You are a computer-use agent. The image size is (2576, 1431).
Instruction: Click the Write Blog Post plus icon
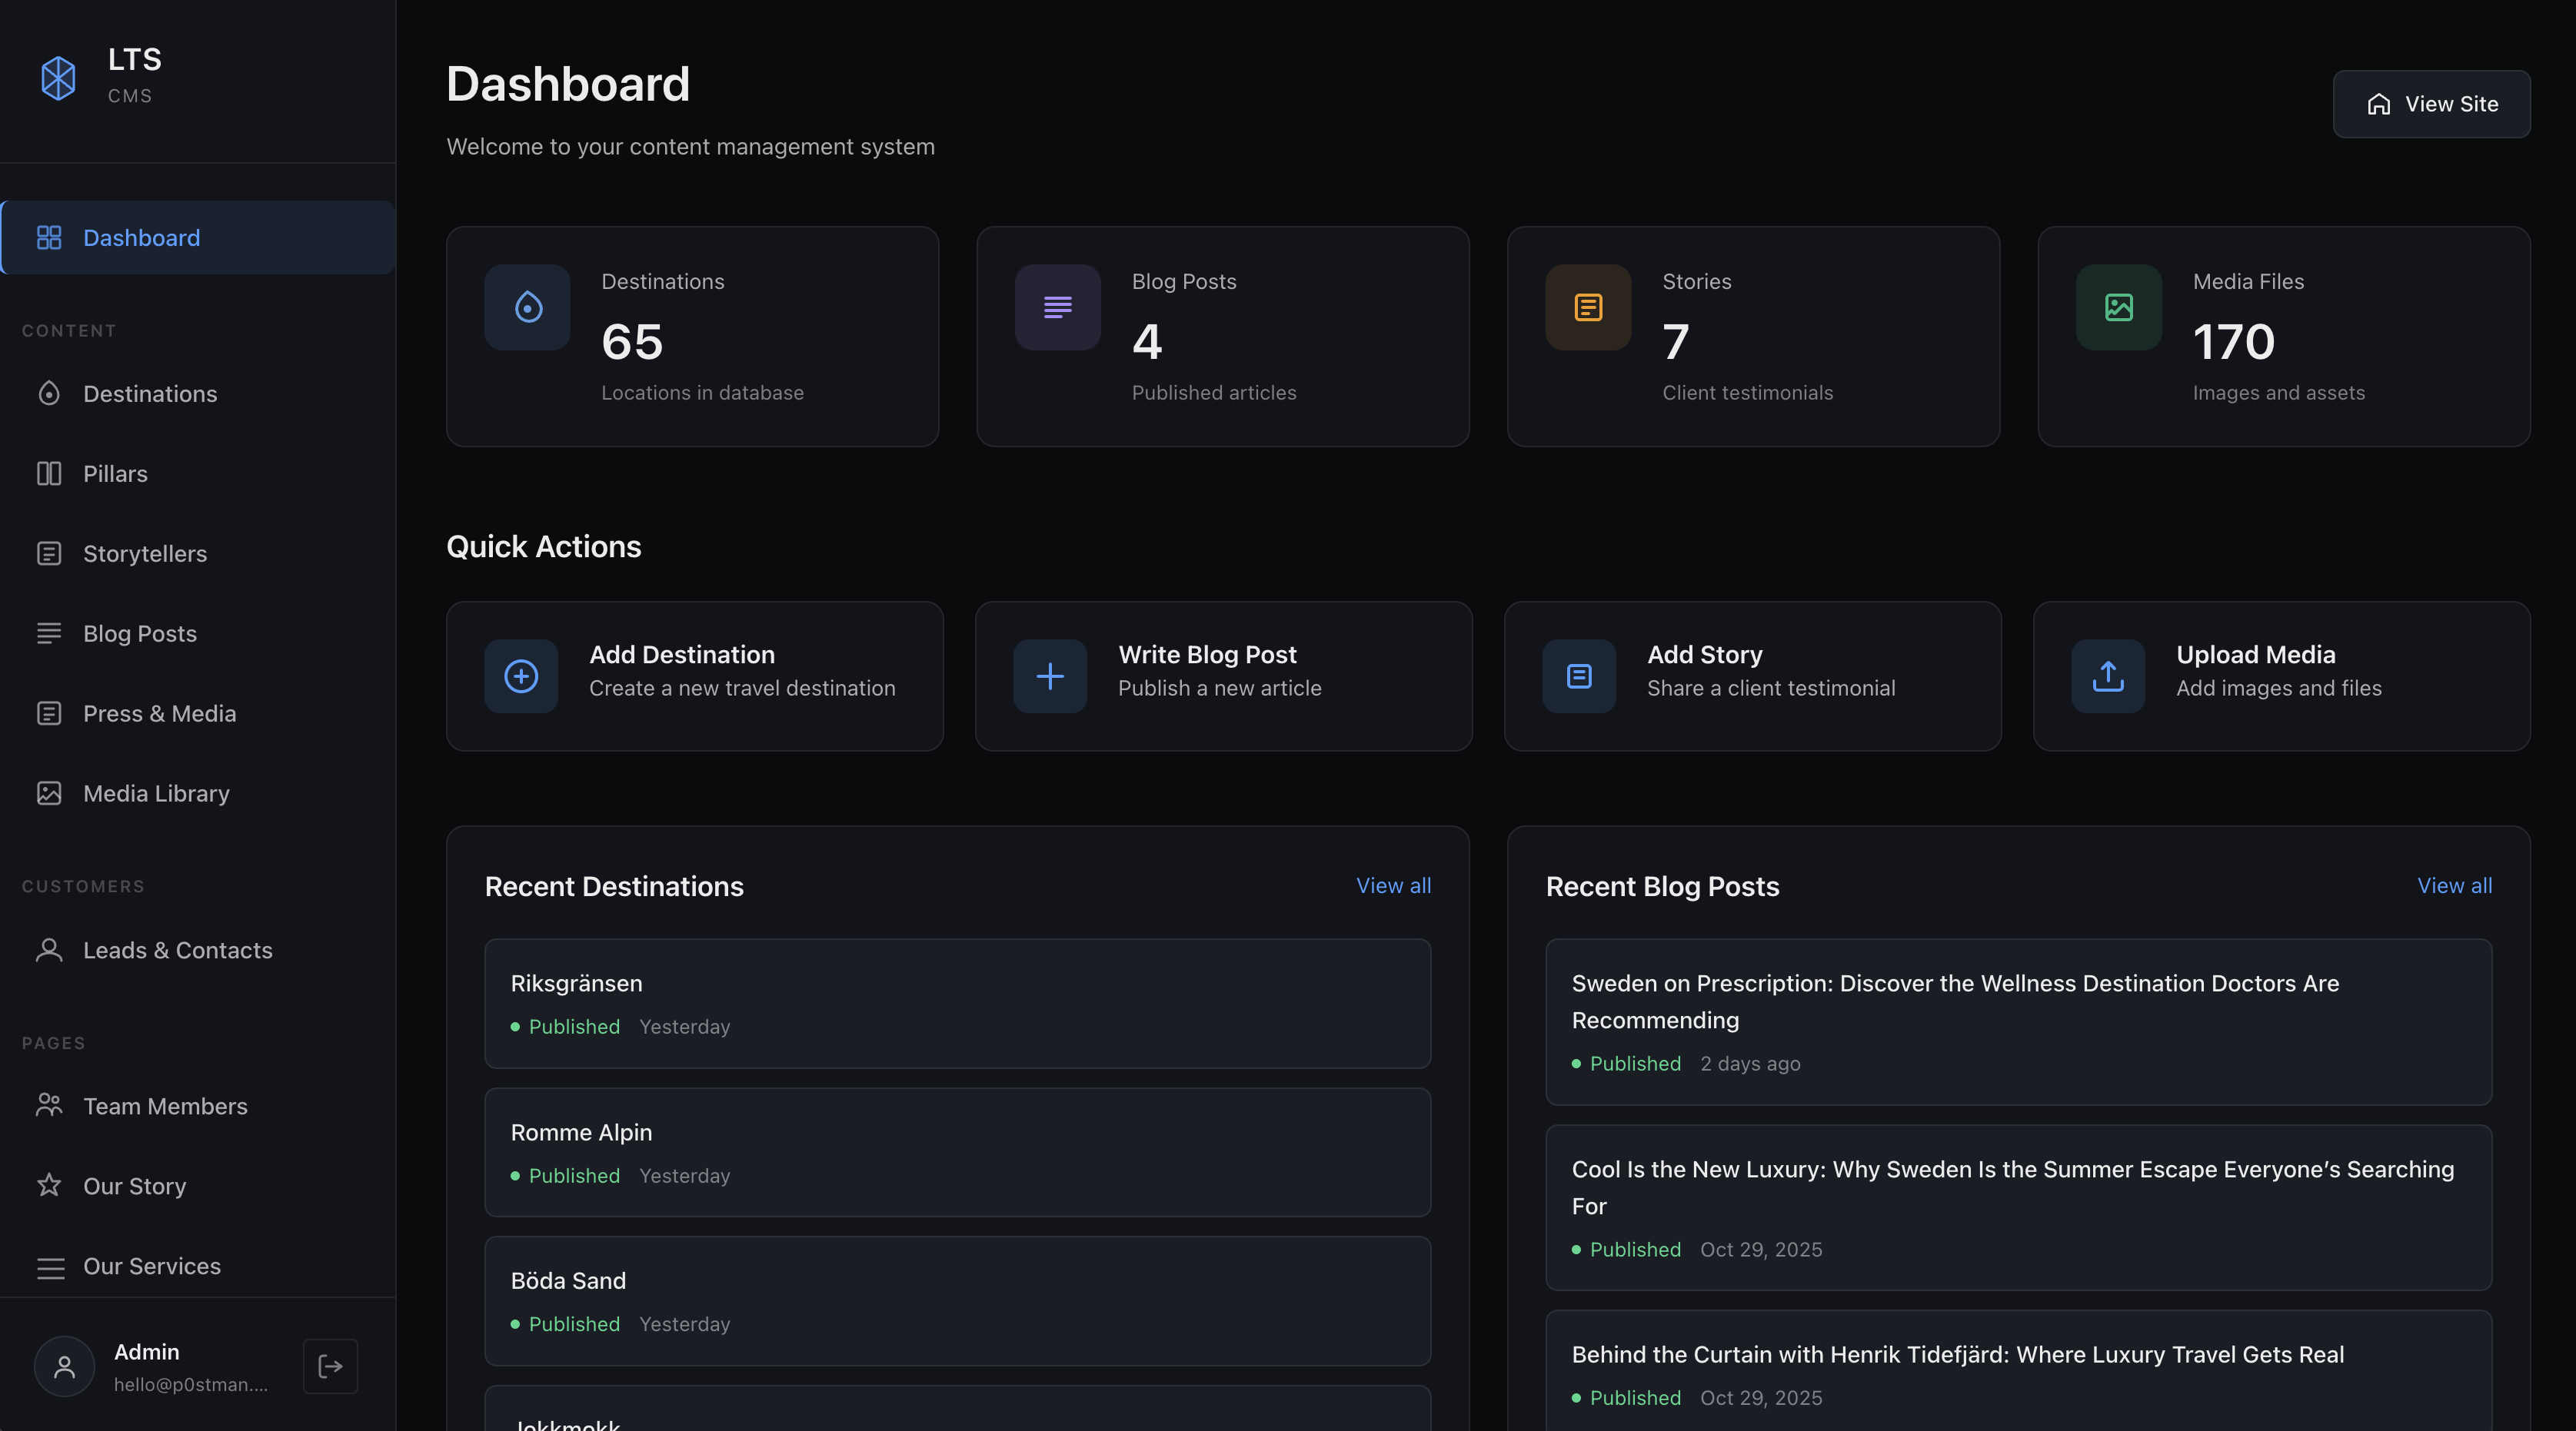(x=1050, y=676)
